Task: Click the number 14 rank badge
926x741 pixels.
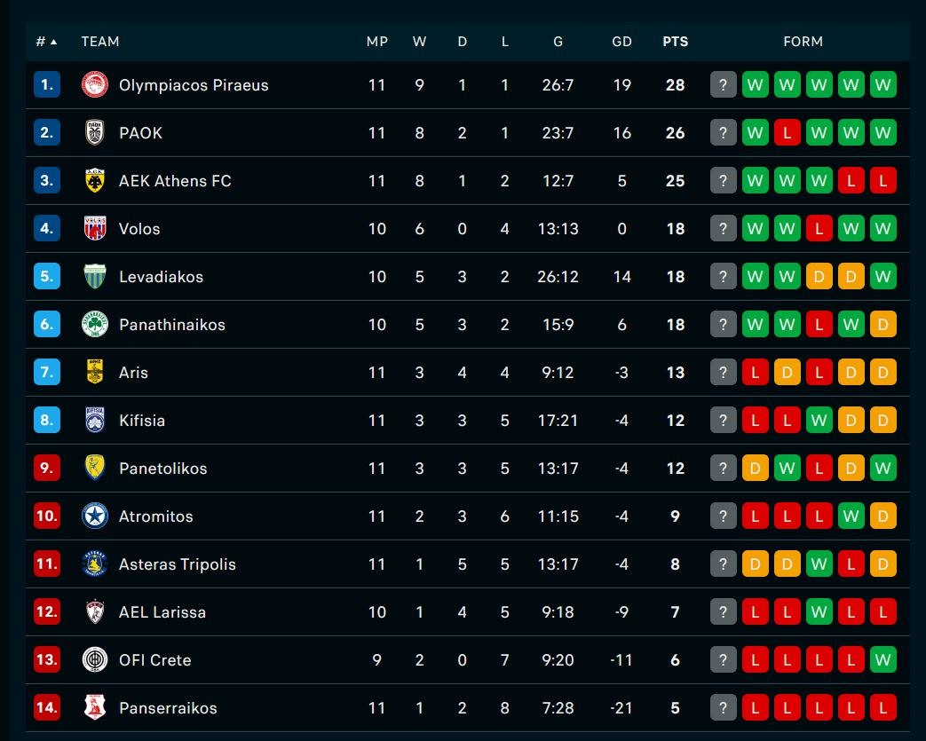Action: 47,708
